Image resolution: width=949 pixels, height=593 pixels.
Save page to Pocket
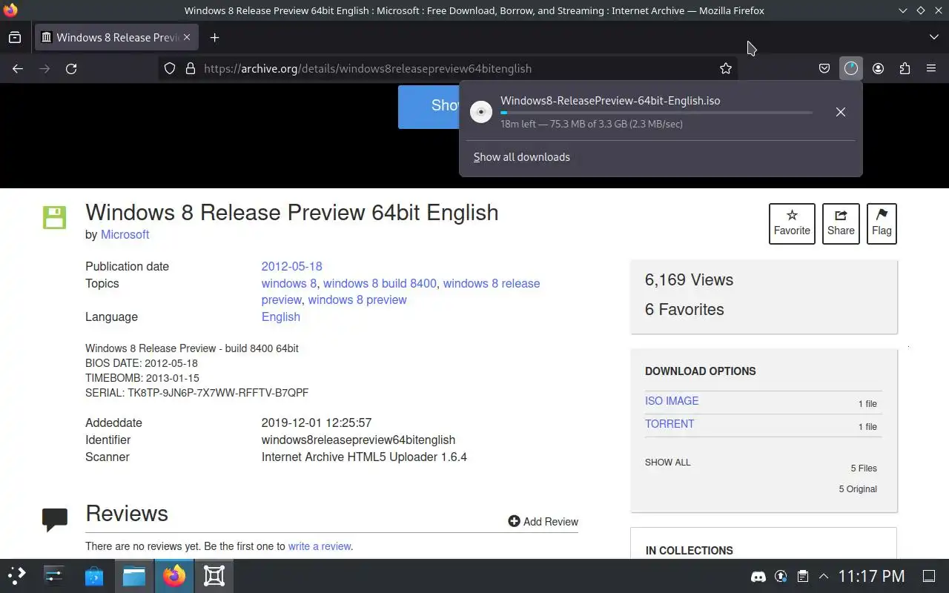pyautogui.click(x=824, y=68)
